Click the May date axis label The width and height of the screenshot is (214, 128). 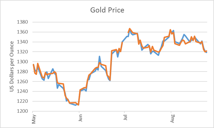(34, 119)
